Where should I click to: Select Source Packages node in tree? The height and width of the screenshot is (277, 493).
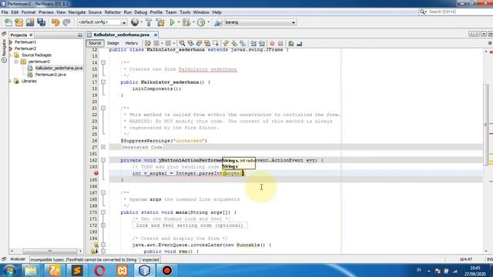point(36,55)
